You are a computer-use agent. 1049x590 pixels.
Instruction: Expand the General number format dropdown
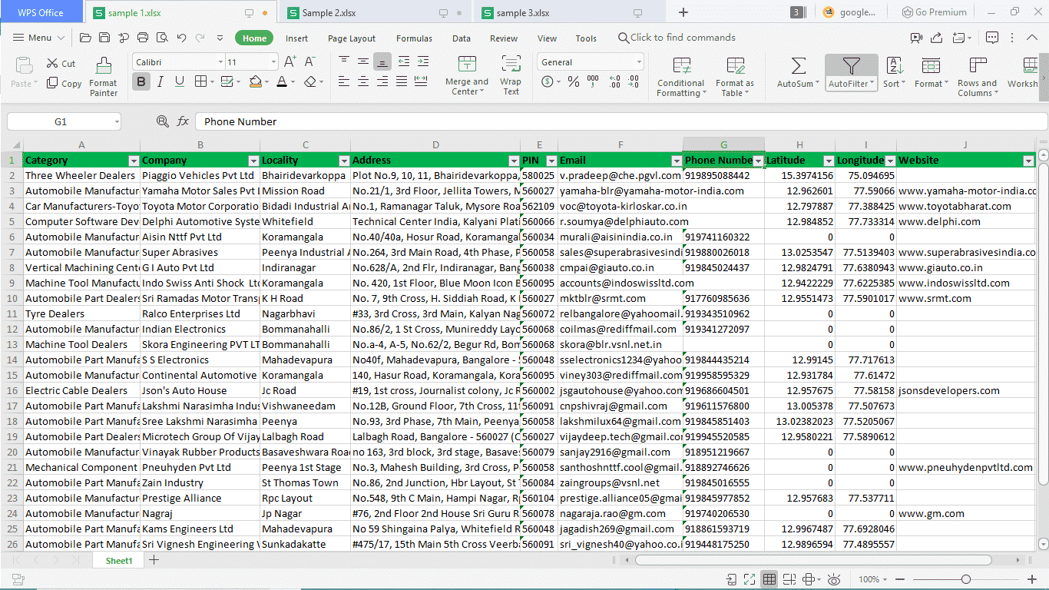pos(638,62)
